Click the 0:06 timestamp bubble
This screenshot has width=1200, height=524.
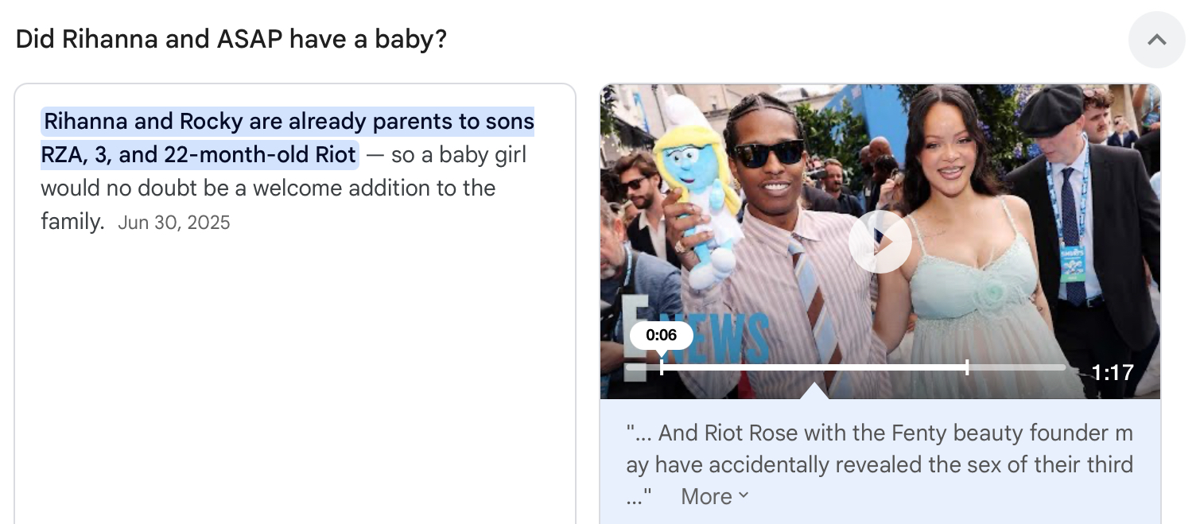pyautogui.click(x=661, y=335)
